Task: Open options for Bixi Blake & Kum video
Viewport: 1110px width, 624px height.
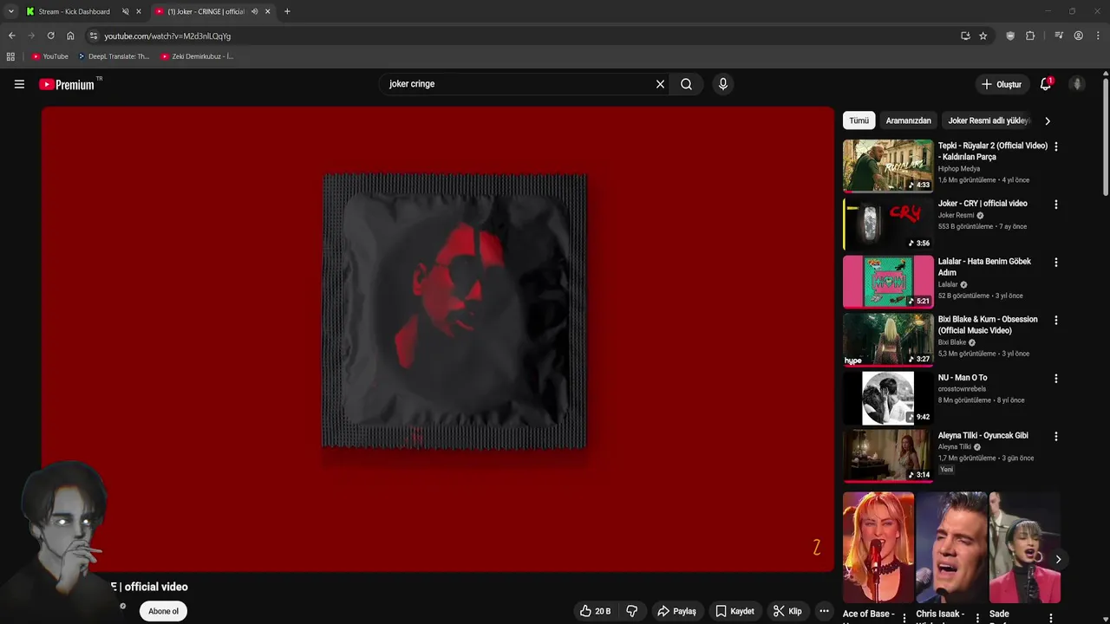Action: pyautogui.click(x=1055, y=320)
